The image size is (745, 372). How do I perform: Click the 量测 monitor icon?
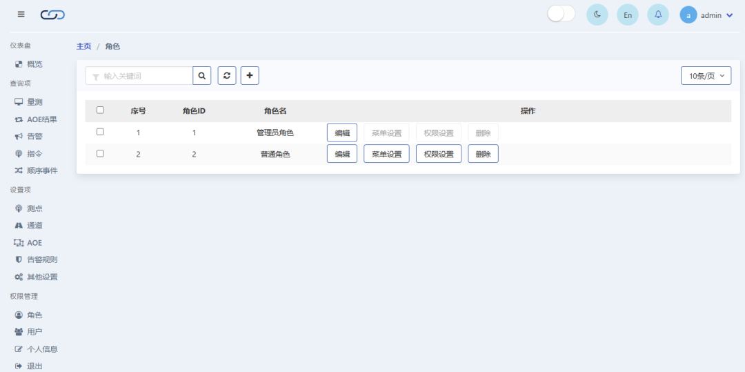click(19, 102)
